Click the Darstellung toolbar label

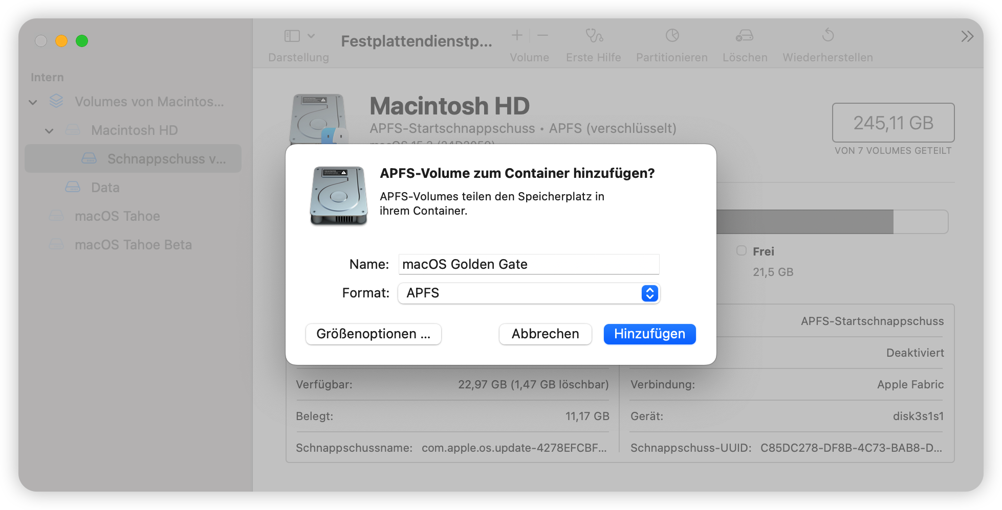pyautogui.click(x=298, y=58)
